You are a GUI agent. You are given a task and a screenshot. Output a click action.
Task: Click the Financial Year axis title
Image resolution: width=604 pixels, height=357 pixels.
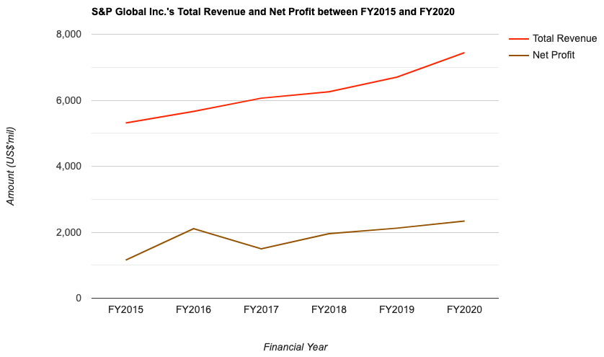296,347
